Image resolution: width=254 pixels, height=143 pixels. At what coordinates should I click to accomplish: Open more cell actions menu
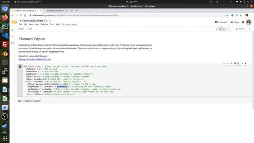point(249,64)
